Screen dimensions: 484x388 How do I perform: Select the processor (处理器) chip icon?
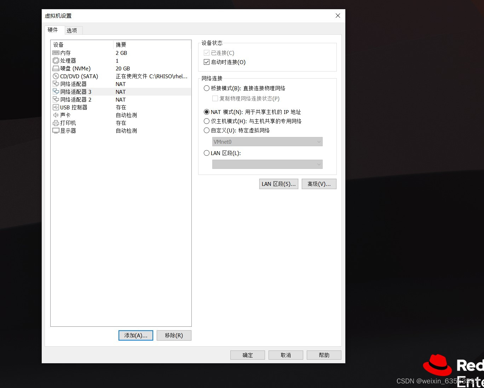[56, 61]
